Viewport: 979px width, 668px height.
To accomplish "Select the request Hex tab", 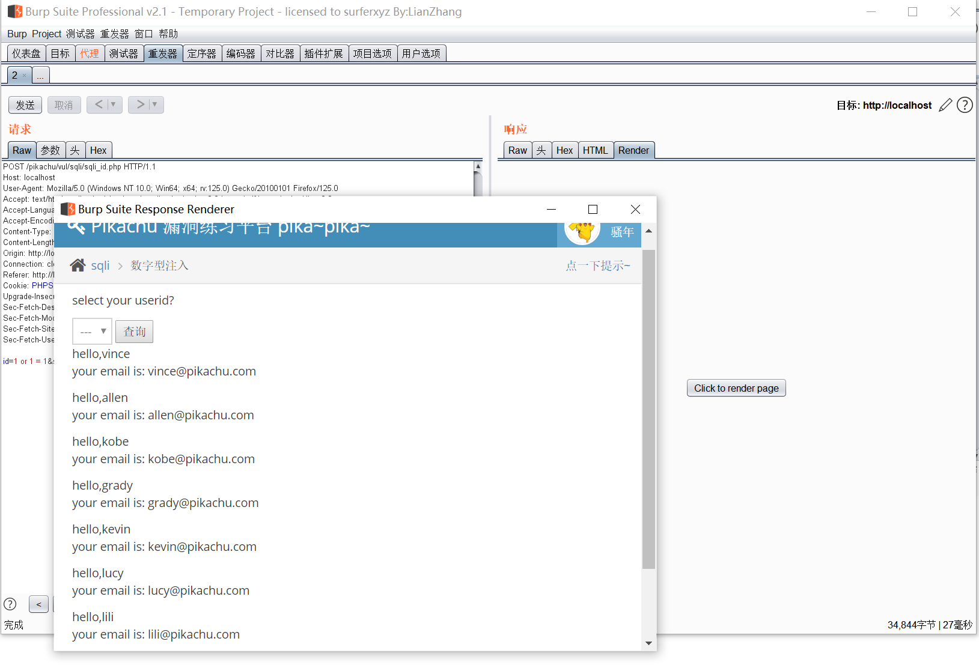I will click(99, 150).
